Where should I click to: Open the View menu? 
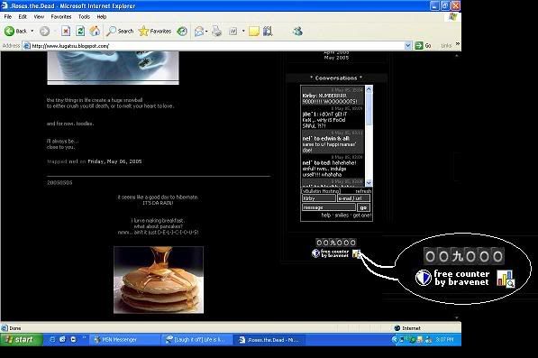tap(39, 16)
